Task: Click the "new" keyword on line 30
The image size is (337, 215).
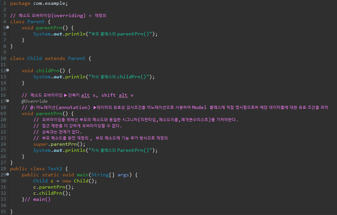Action: click(66, 181)
